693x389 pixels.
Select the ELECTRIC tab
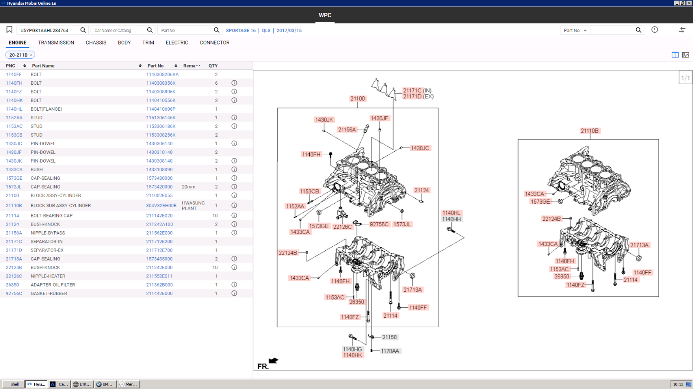pos(177,42)
